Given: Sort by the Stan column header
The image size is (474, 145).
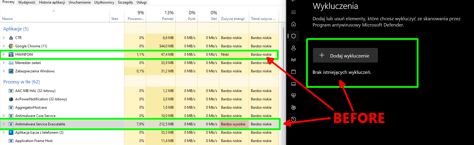Looking at the screenshot, I should (x=117, y=15).
